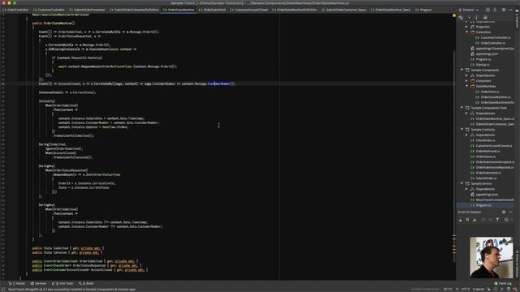Collapse the Controllers folder

[x=467, y=32]
